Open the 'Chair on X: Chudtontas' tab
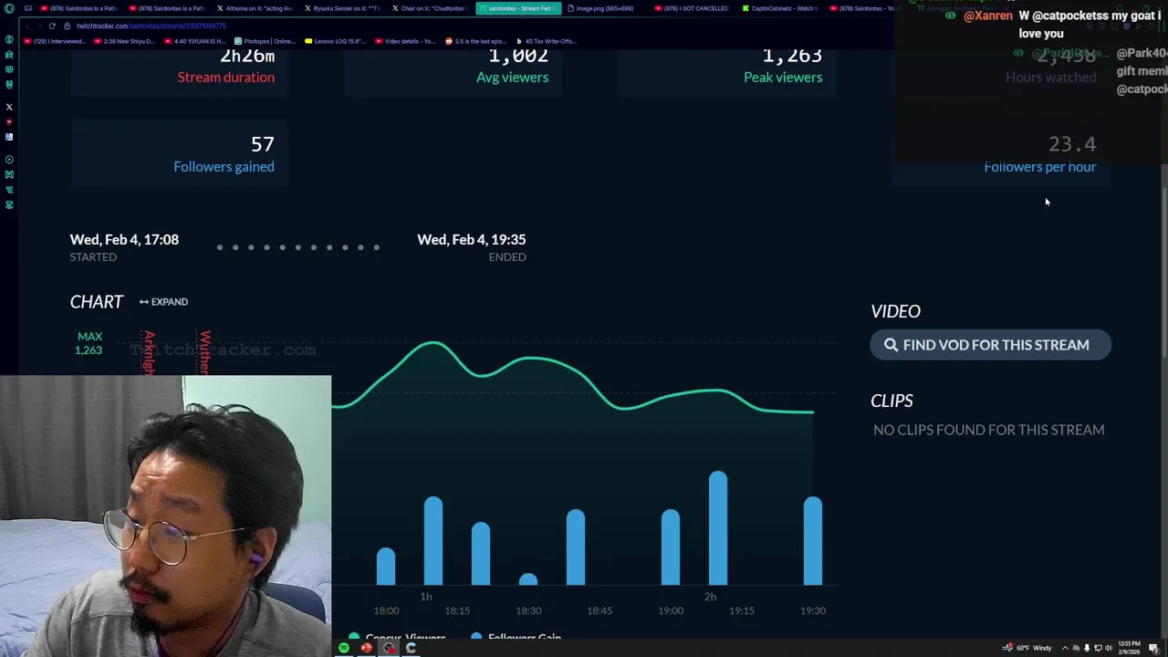The height and width of the screenshot is (657, 1168). pyautogui.click(x=431, y=8)
